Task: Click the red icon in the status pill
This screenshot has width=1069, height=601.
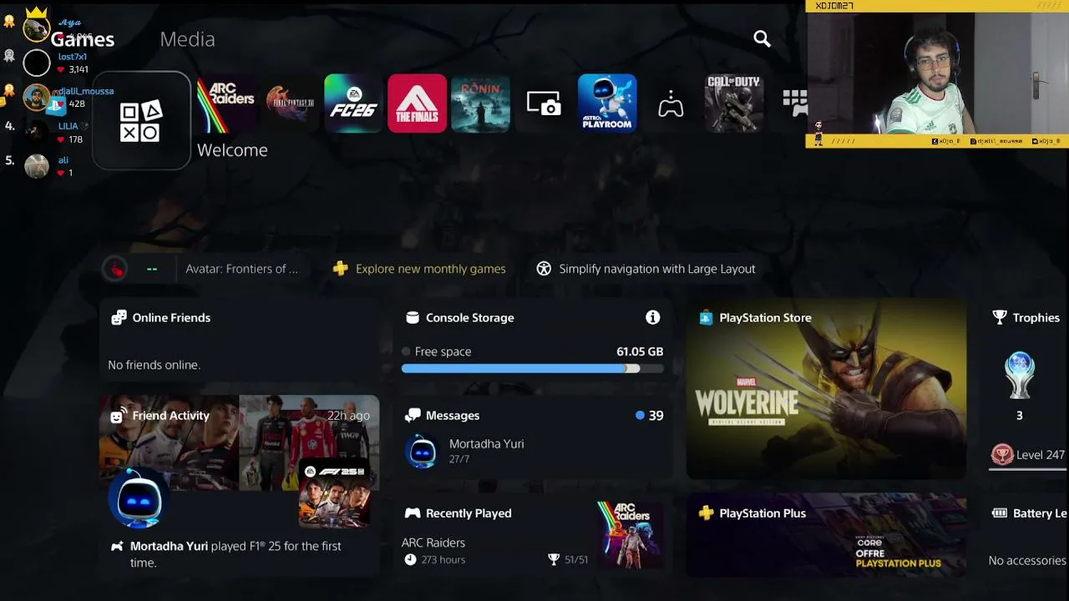Action: (x=115, y=269)
